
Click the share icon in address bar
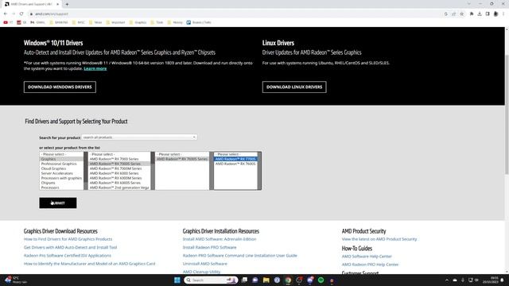click(x=454, y=14)
